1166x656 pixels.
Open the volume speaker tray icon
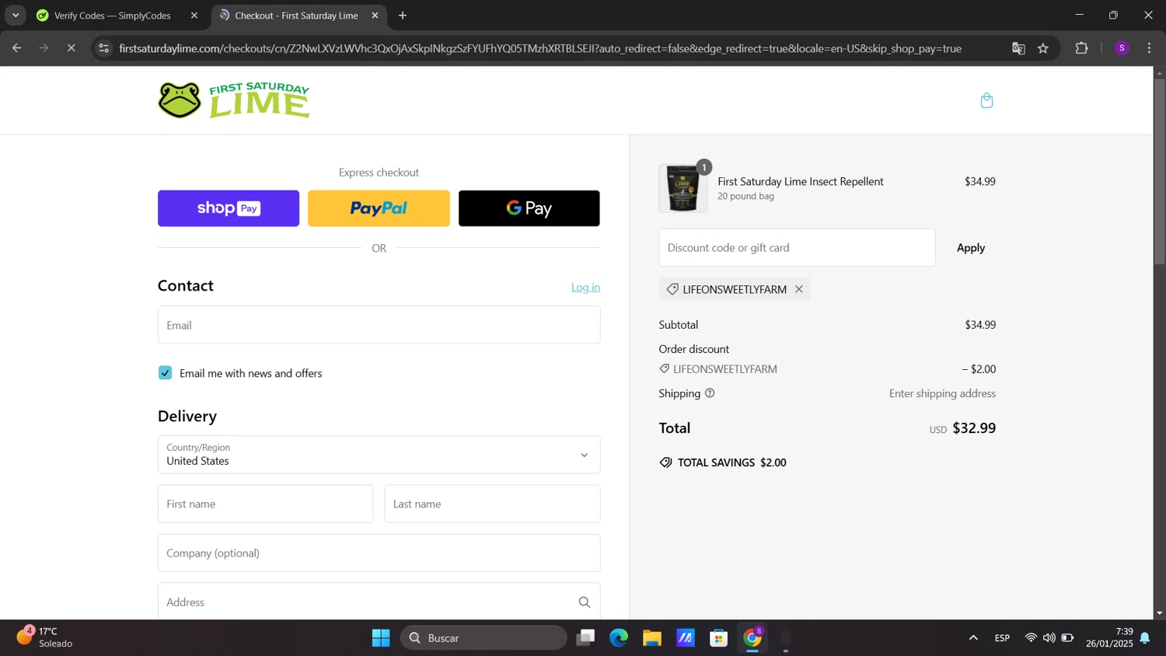(1049, 638)
